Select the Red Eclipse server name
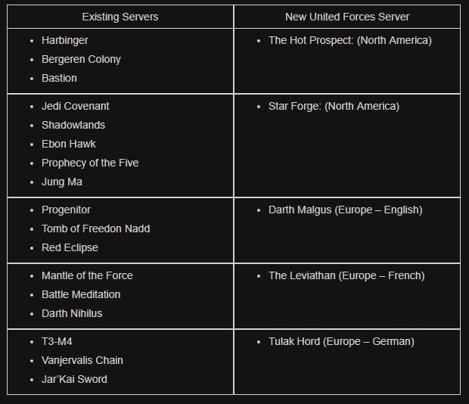The height and width of the screenshot is (404, 469). point(70,247)
